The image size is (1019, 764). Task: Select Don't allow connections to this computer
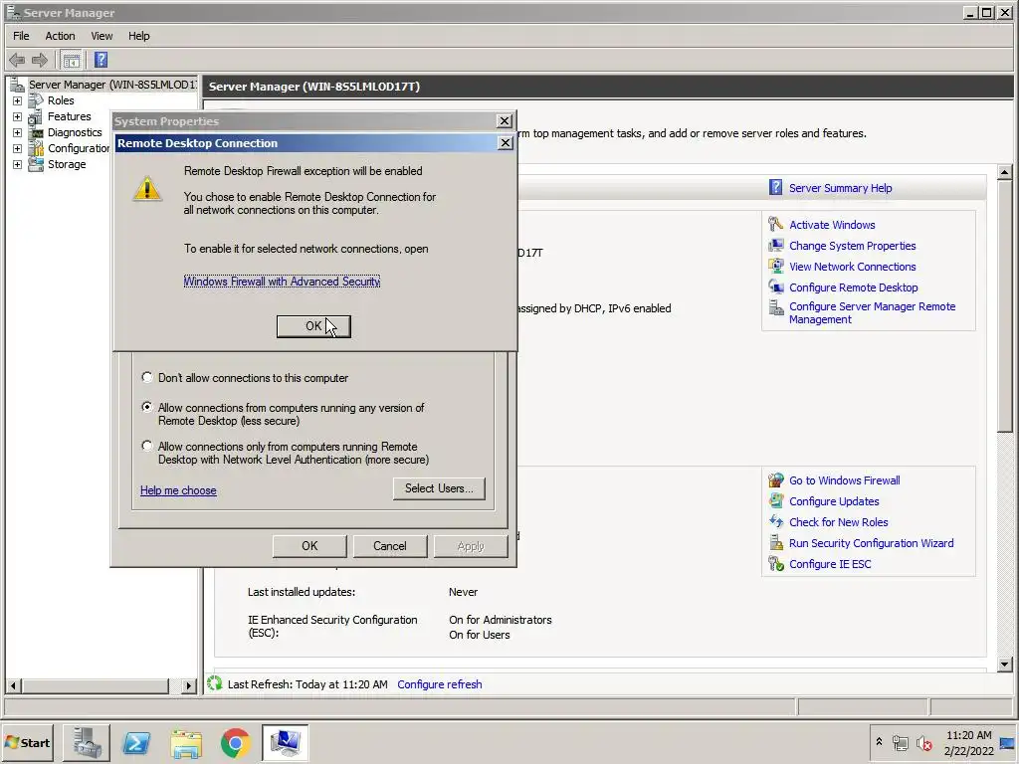pos(147,377)
